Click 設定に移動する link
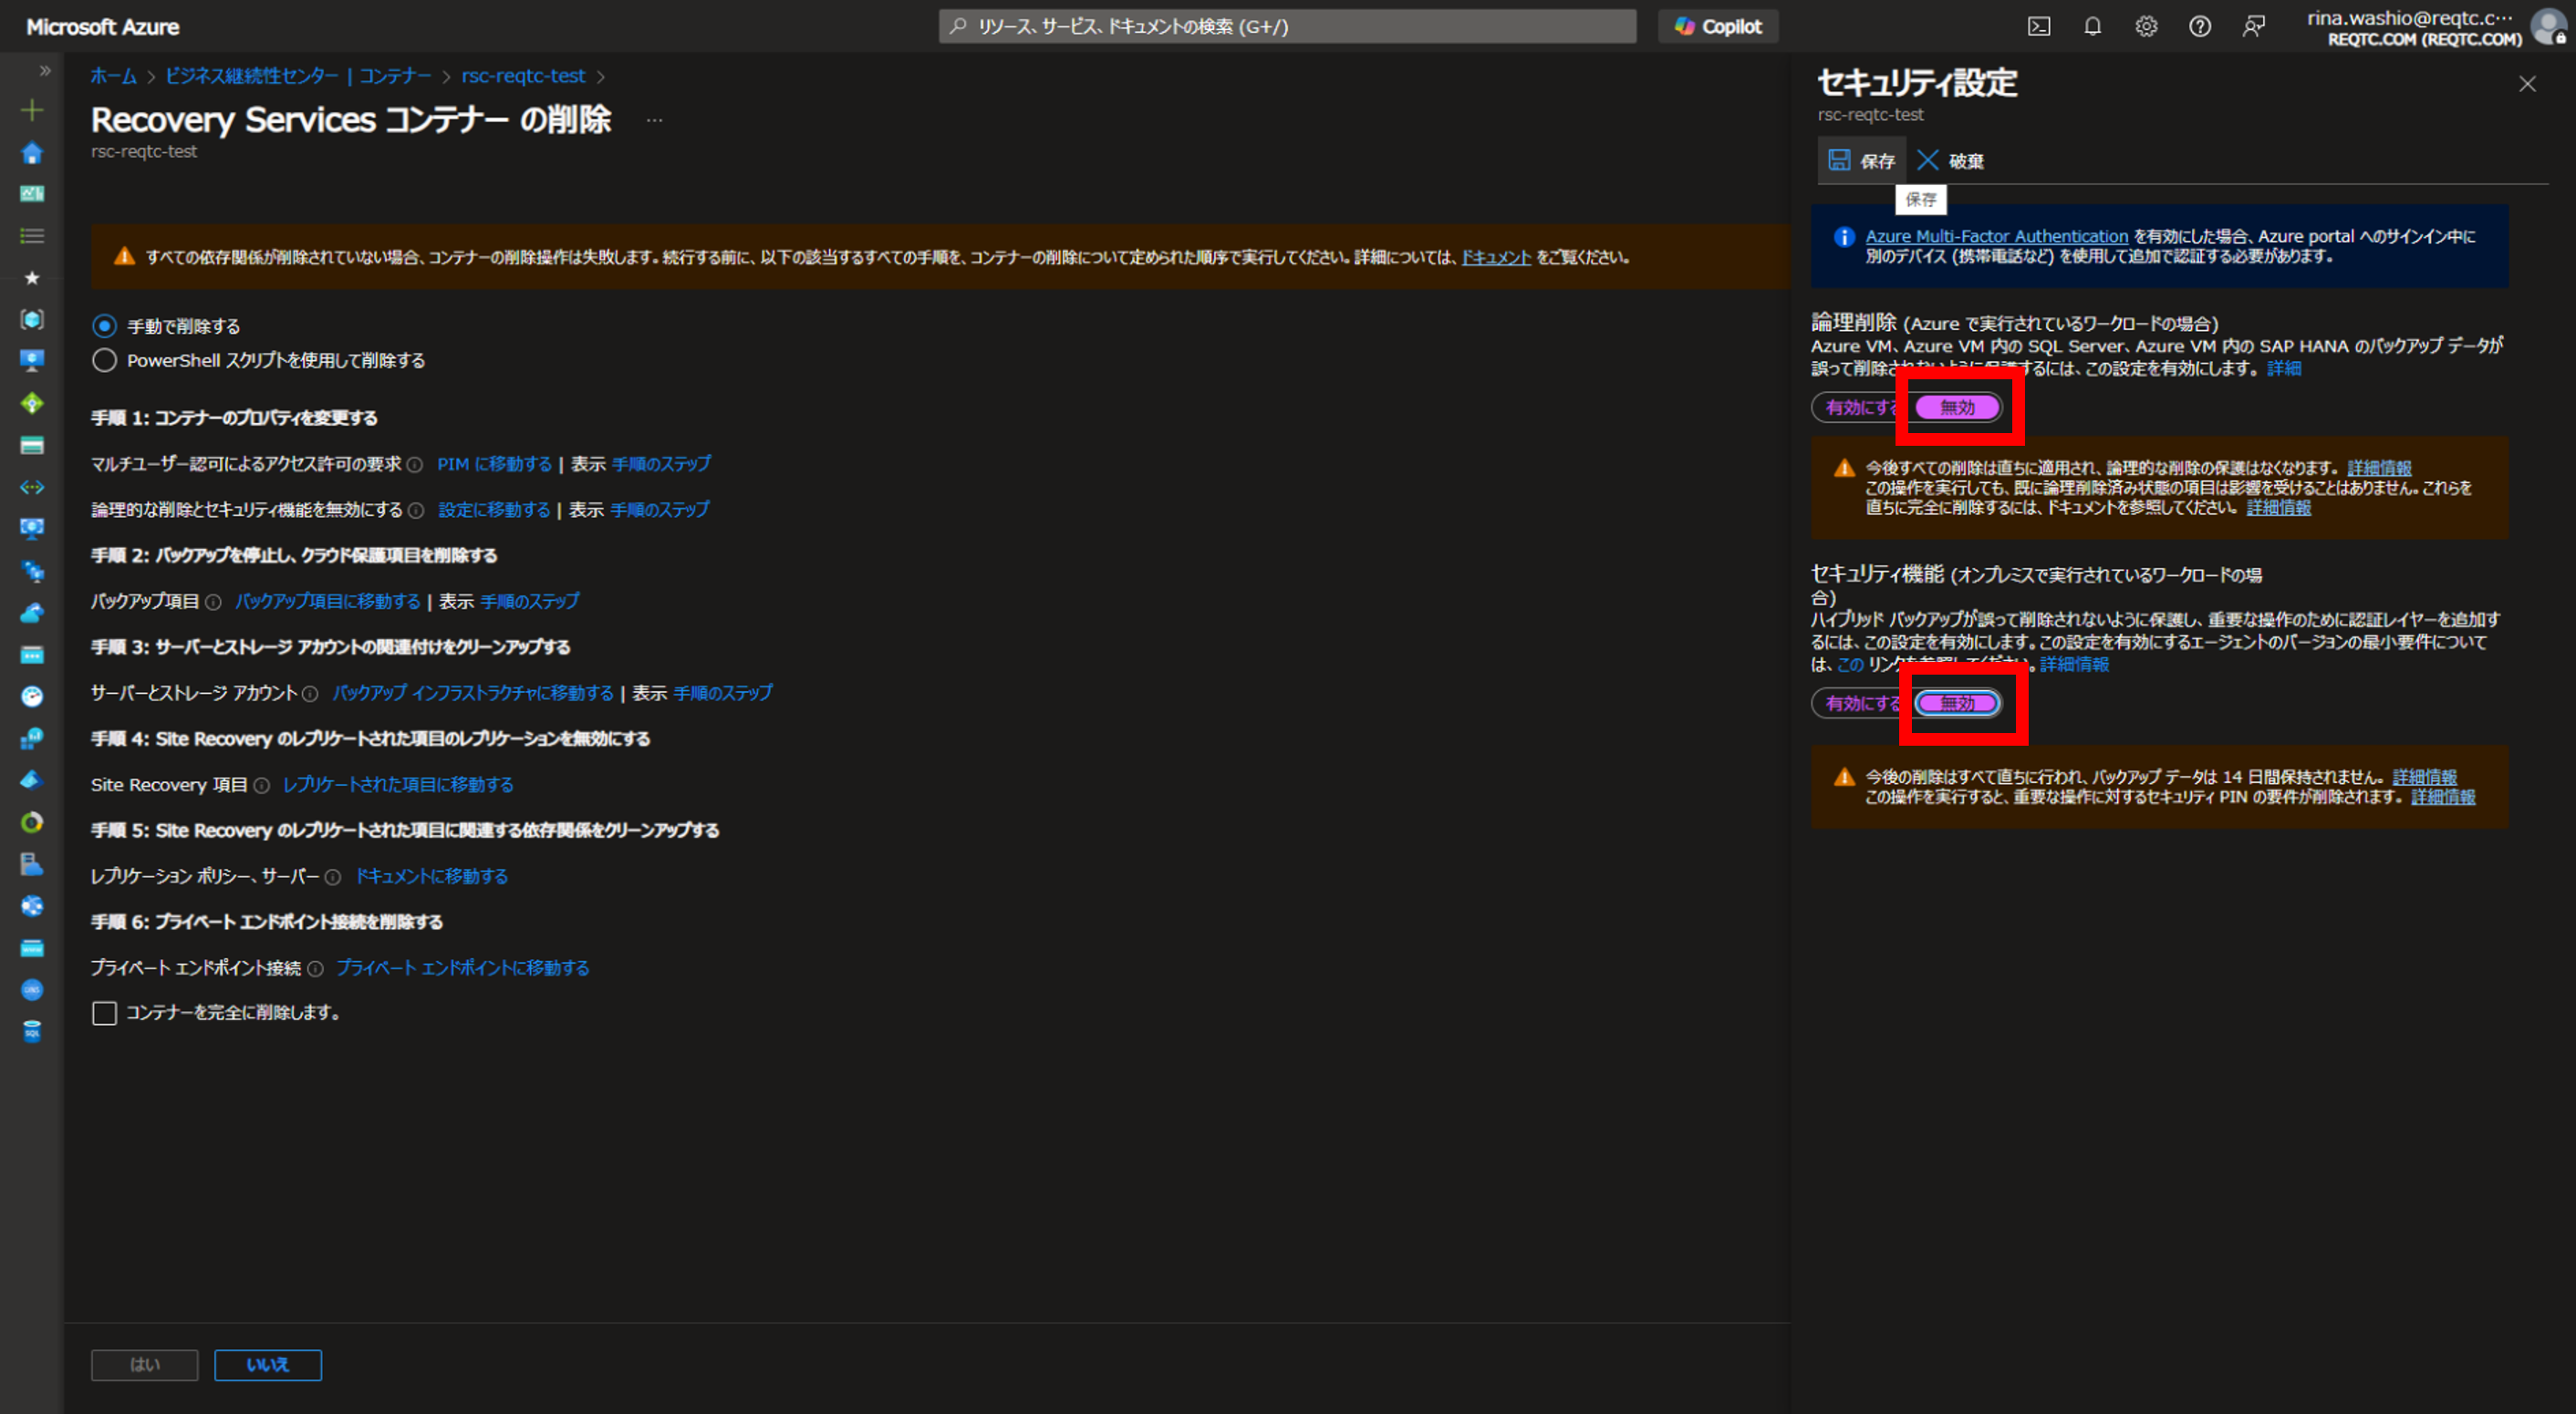The width and height of the screenshot is (2576, 1414). pyautogui.click(x=494, y=510)
